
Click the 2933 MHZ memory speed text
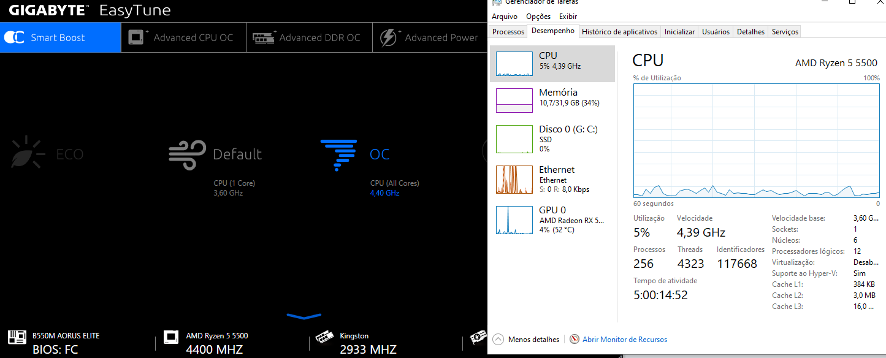coord(369,350)
